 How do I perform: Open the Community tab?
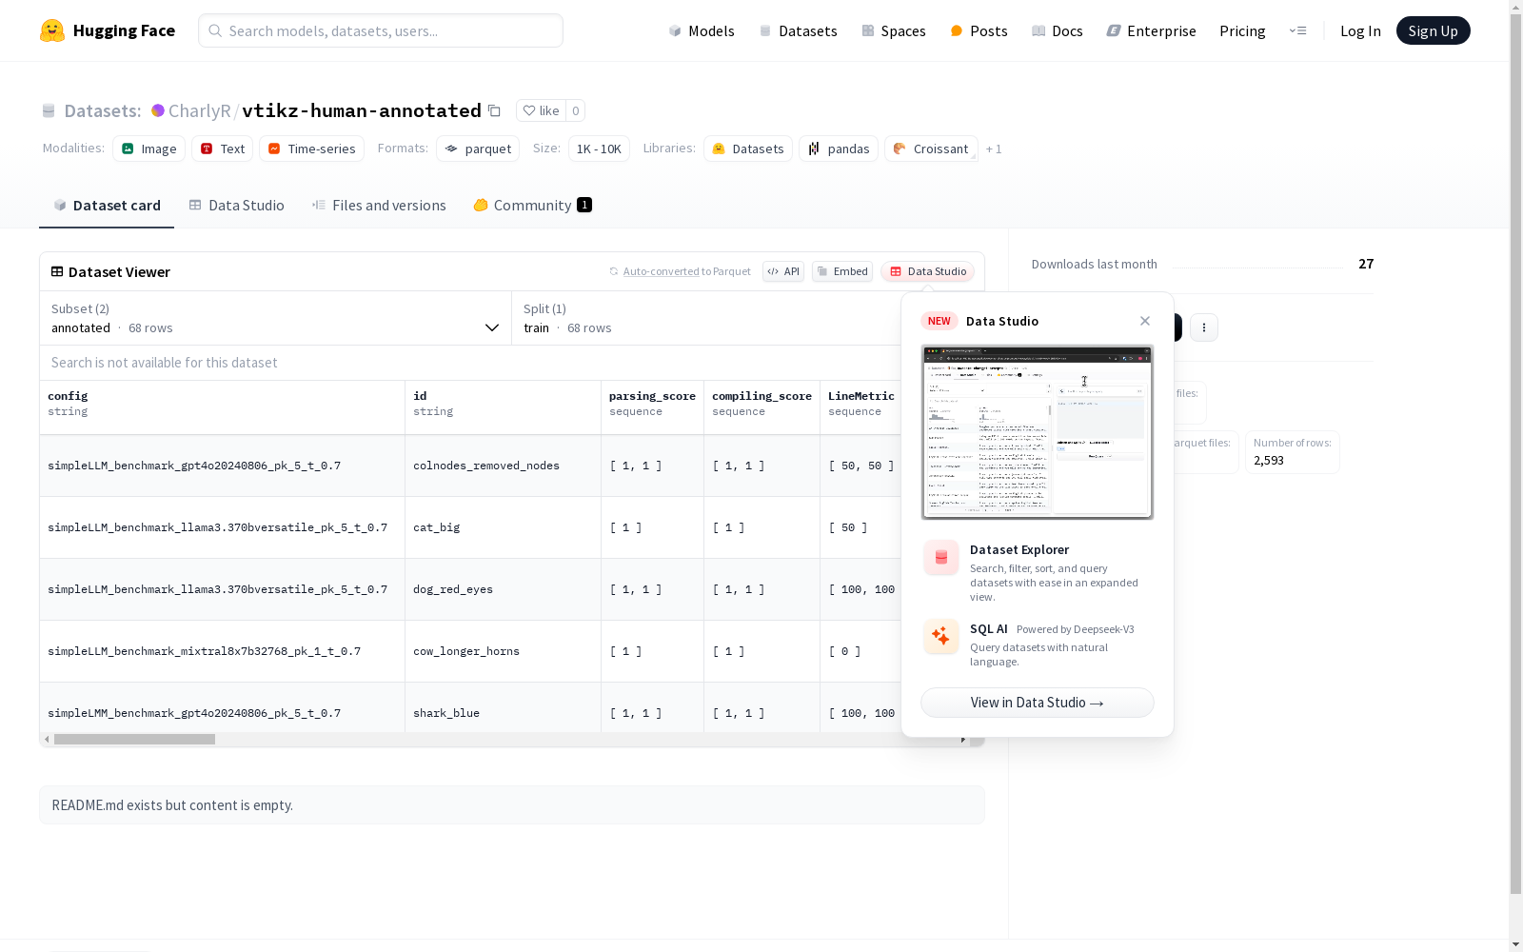pos(533,206)
